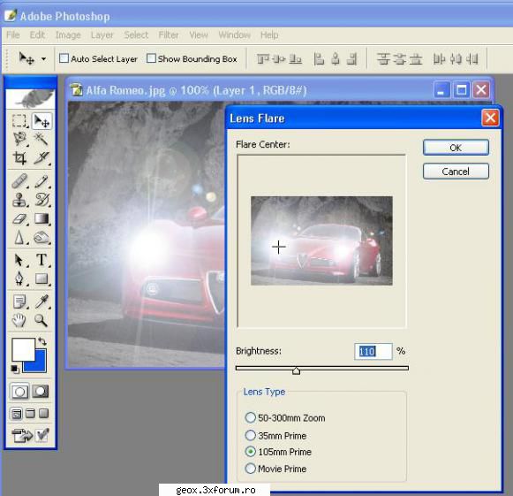Enable the Auto Select Layer checkbox
This screenshot has height=496, width=513.
(64, 58)
